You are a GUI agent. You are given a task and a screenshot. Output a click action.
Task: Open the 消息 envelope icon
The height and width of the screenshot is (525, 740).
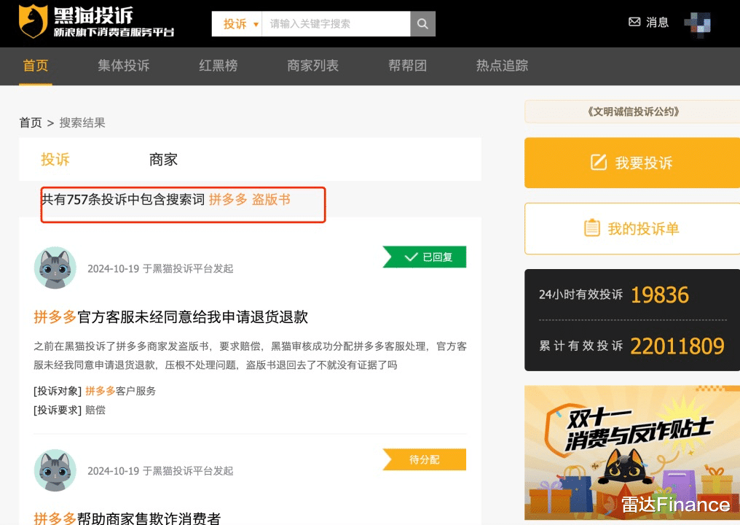[x=634, y=22]
